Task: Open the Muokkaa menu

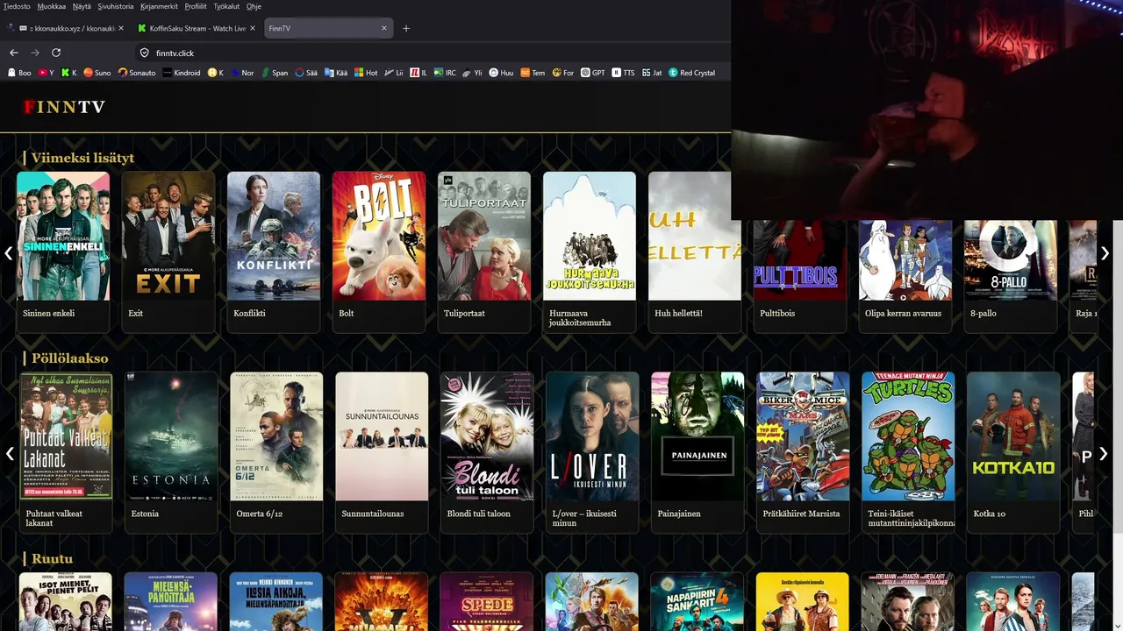Action: click(x=52, y=6)
